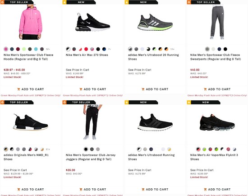Select light grey swatch for Club Jersey Joggers
The height and width of the screenshot is (196, 248).
[98, 149]
